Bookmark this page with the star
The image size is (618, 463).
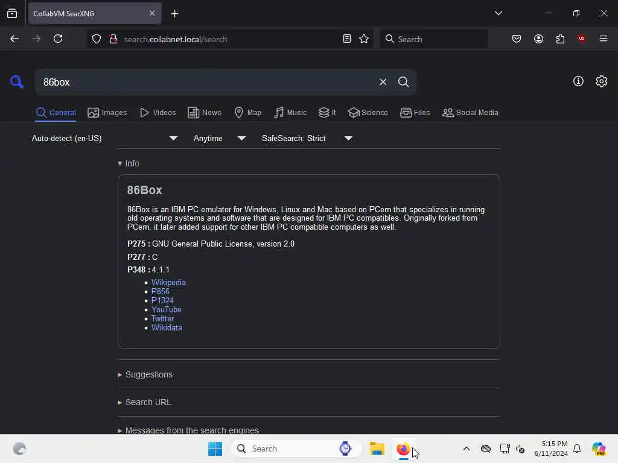point(364,39)
